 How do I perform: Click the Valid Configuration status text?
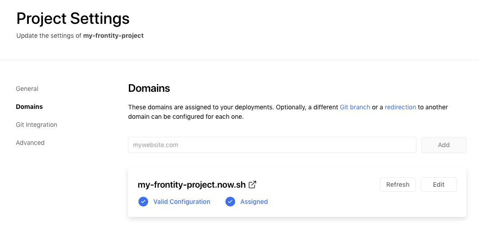tap(182, 202)
